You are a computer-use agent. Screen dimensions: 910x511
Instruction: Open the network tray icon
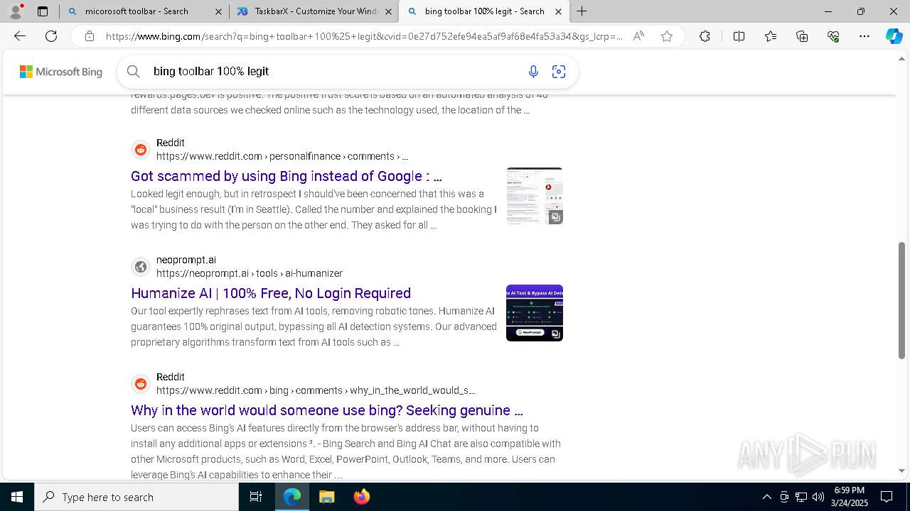[x=801, y=497]
